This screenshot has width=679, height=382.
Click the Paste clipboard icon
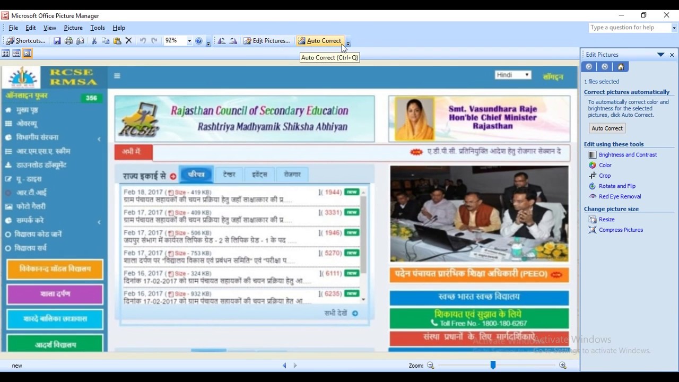(117, 41)
